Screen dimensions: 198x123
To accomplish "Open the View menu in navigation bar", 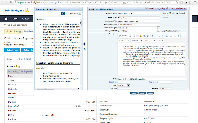I will [15, 19].
